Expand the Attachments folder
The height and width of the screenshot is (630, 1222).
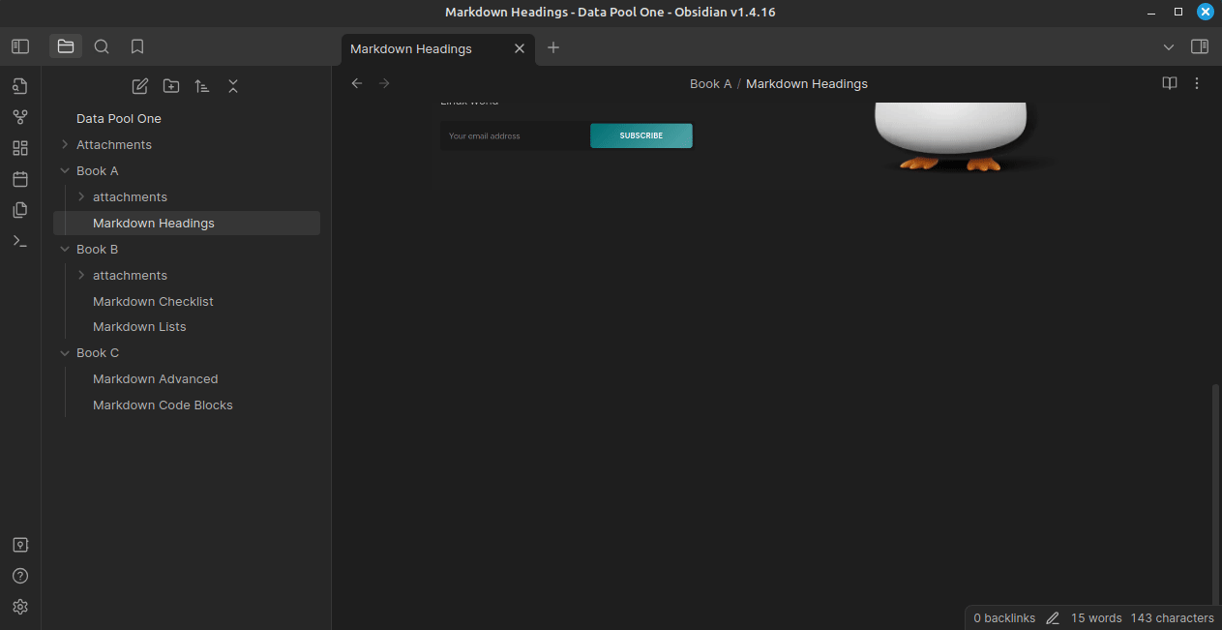pyautogui.click(x=113, y=145)
